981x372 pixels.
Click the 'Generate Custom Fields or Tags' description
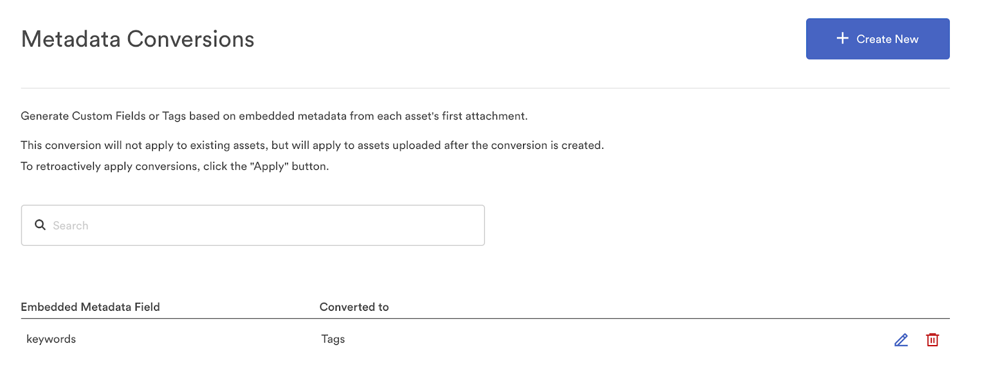(273, 116)
